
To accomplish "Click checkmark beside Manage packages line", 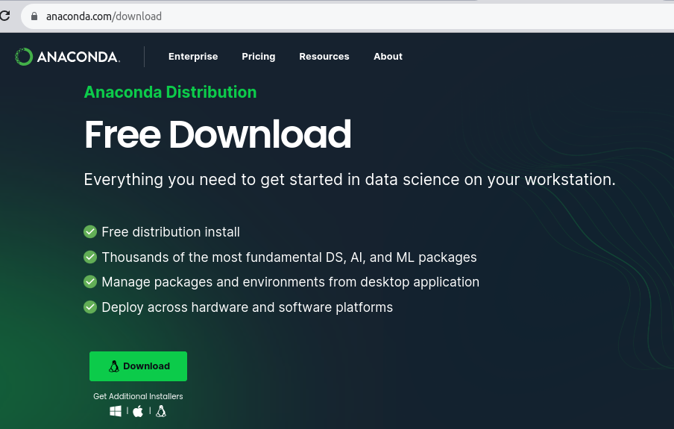I will point(90,282).
